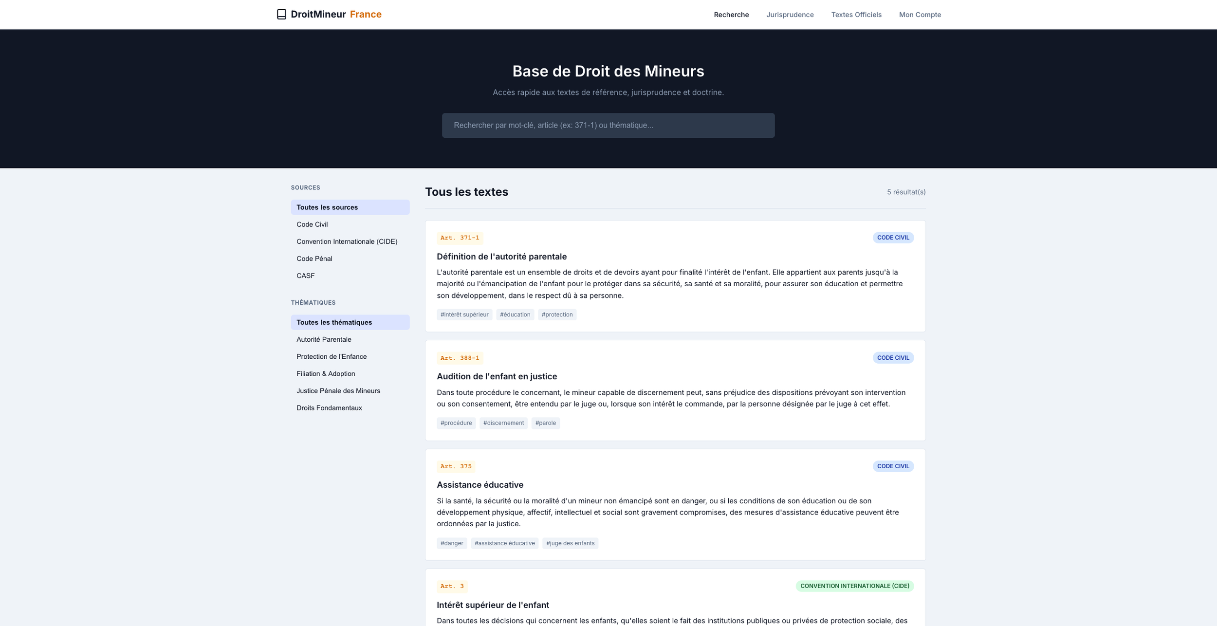Select Protection de l'Enfance theme
The width and height of the screenshot is (1217, 626).
pyautogui.click(x=331, y=356)
